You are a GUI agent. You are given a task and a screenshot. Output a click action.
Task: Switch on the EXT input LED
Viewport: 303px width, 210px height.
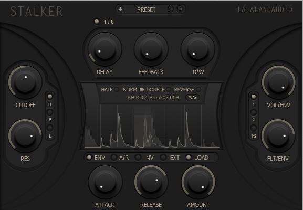click(163, 157)
